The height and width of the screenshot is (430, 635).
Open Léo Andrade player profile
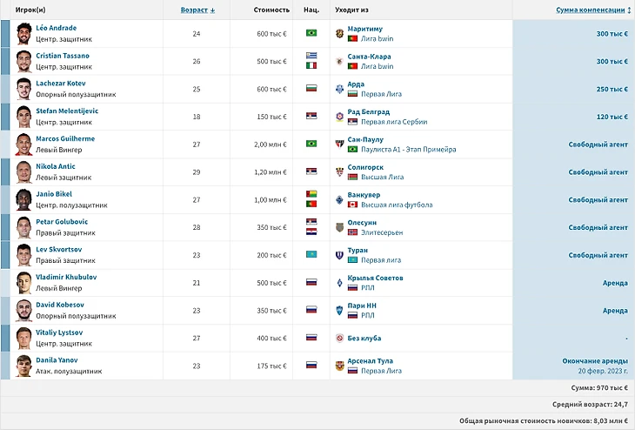[56, 28]
